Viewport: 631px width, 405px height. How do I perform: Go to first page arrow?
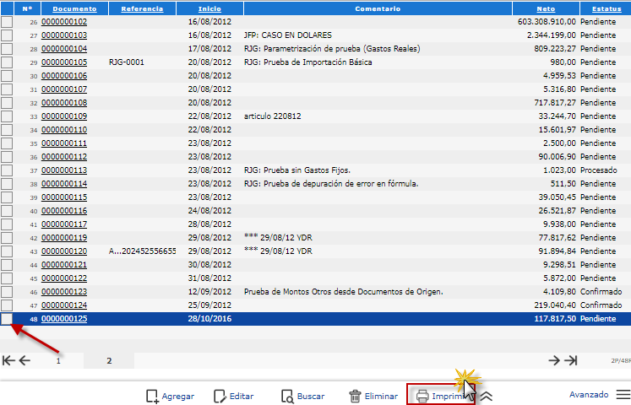point(8,360)
